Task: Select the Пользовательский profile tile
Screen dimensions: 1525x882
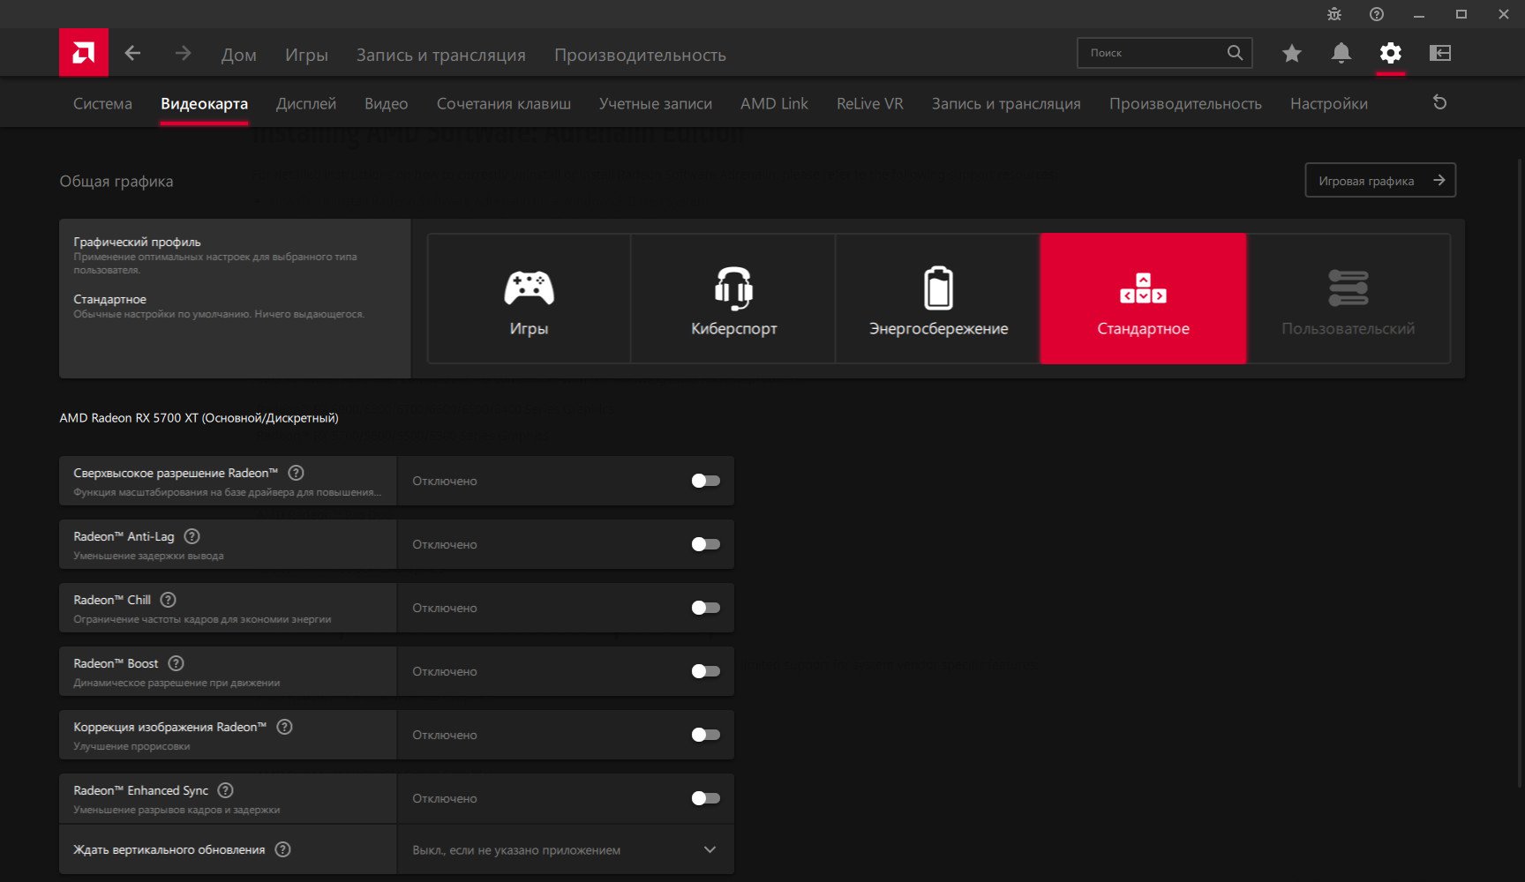Action: coord(1348,298)
